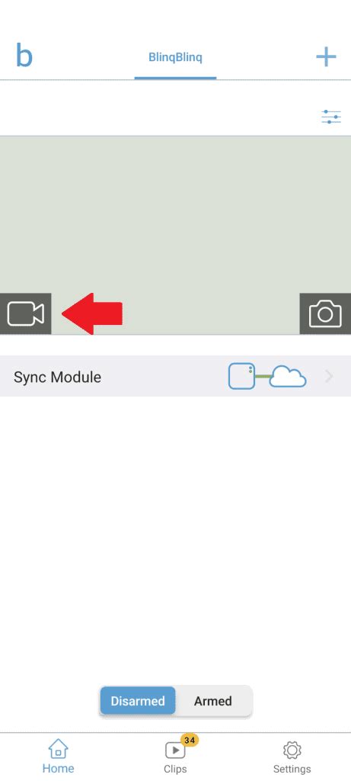Expand Sync Module details with the chevron
The image size is (351, 781).
pos(329,377)
